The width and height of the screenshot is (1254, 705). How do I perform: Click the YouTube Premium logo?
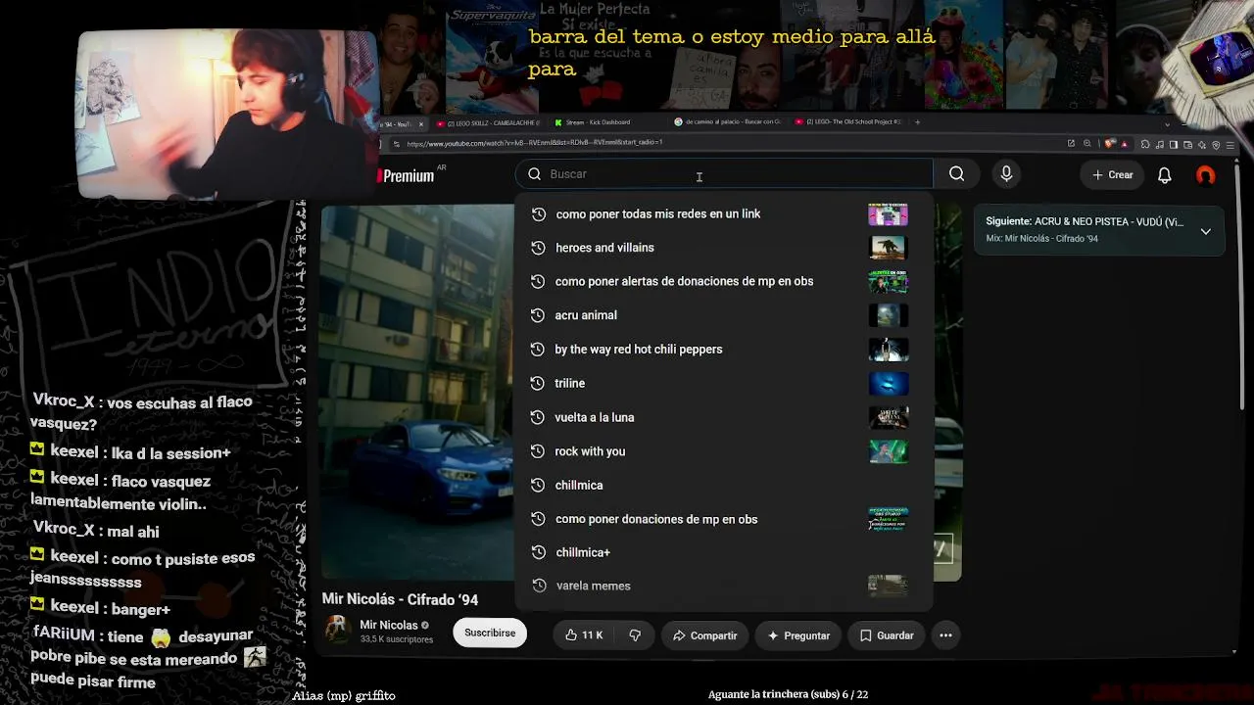406,176
